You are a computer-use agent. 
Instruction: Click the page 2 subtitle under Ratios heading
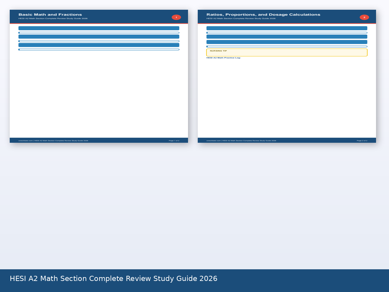coord(241,18)
